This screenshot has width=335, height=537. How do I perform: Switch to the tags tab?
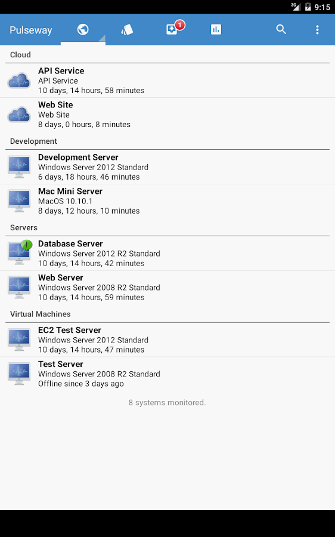(x=127, y=30)
